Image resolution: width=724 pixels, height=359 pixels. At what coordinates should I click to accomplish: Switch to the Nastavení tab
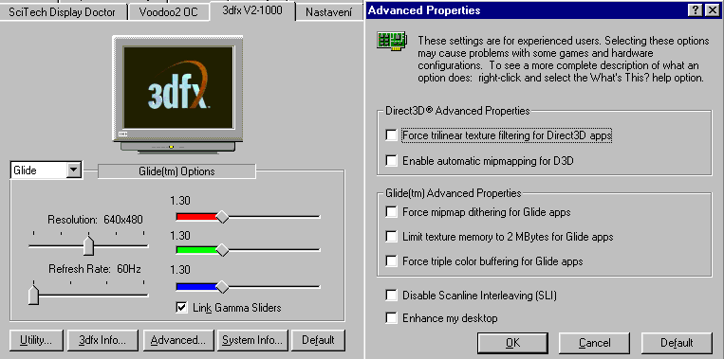pos(328,12)
